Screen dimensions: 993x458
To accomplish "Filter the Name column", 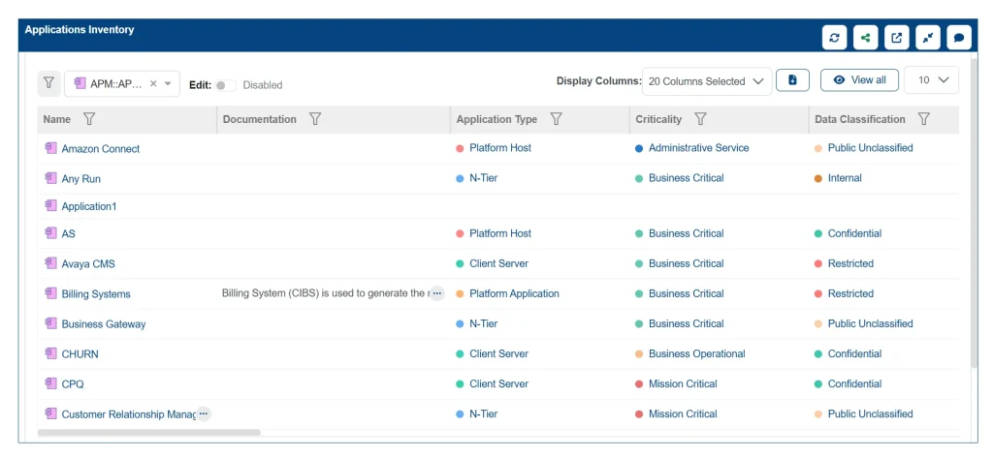I will tap(89, 119).
